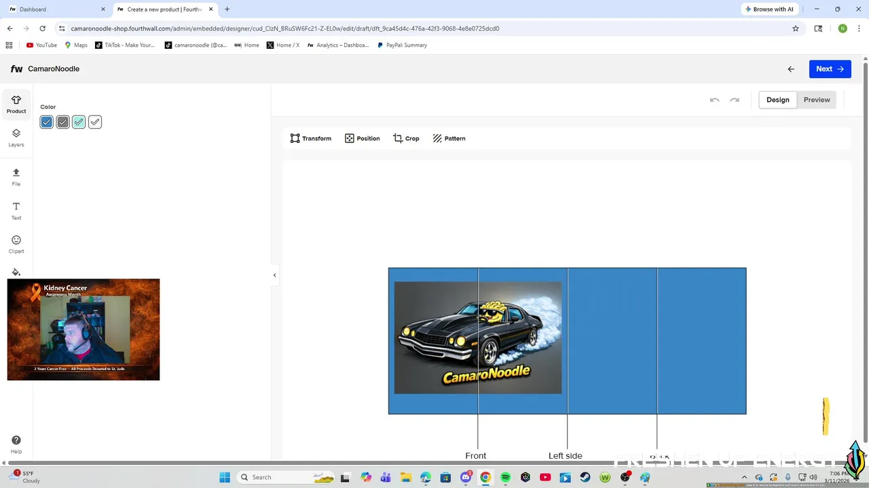Select the paint bucket fill tool
Screen dimensions: 869x488
click(16, 272)
